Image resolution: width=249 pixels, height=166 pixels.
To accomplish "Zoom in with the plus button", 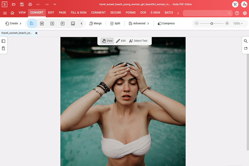I will tap(227, 23).
